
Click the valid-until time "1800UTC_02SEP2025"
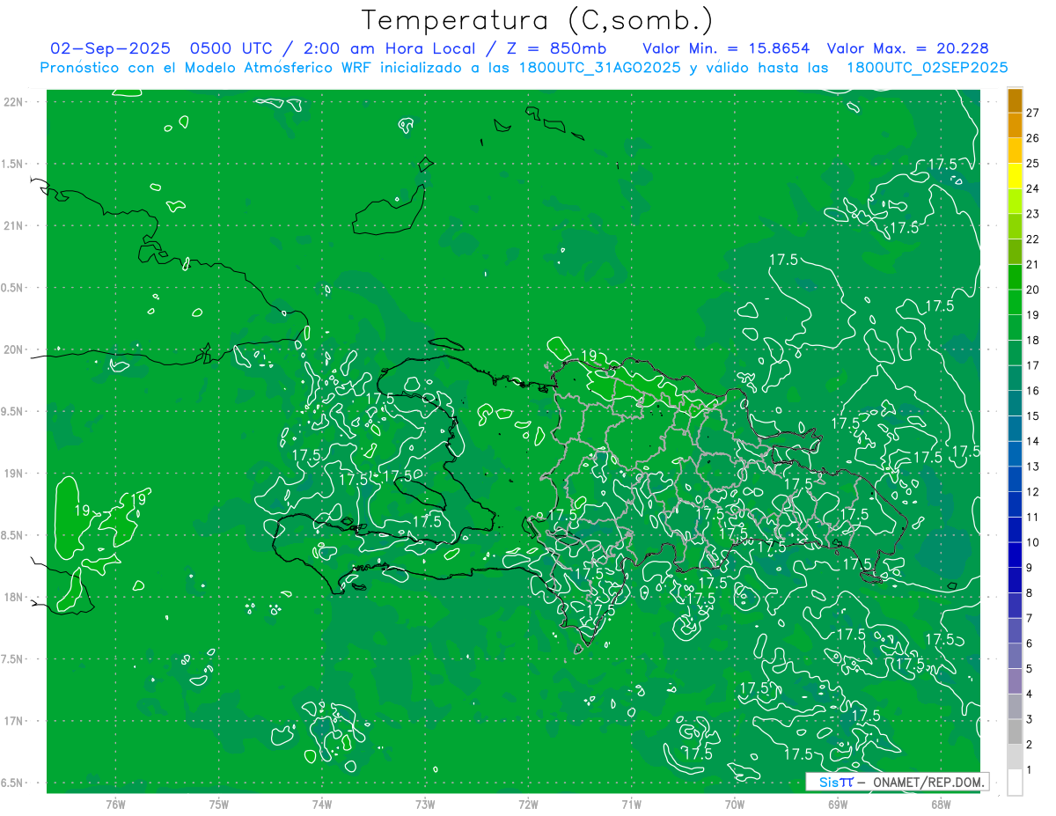click(x=926, y=68)
